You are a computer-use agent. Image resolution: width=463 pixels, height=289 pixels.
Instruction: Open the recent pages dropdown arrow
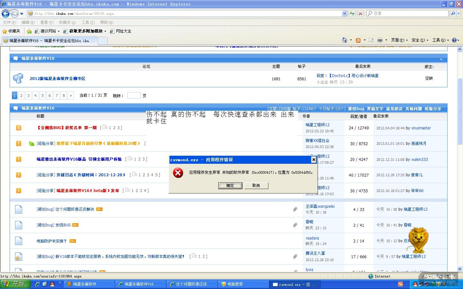click(22, 14)
